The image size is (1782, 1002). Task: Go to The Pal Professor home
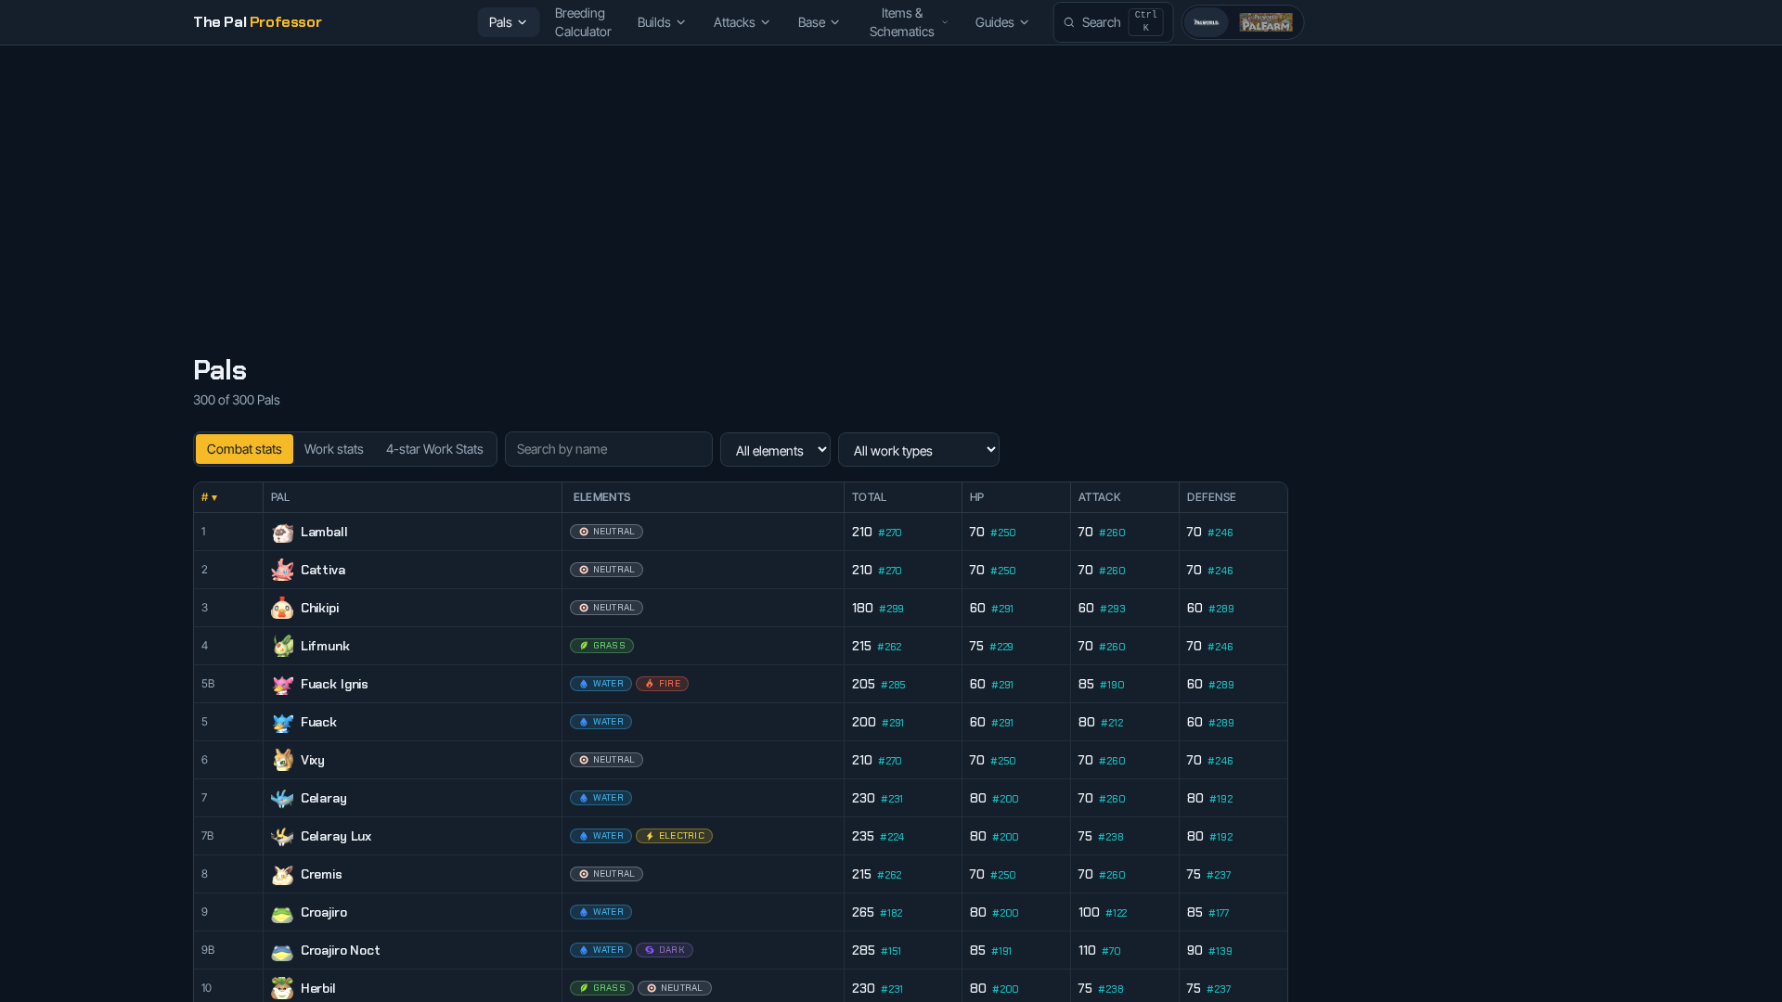(257, 21)
